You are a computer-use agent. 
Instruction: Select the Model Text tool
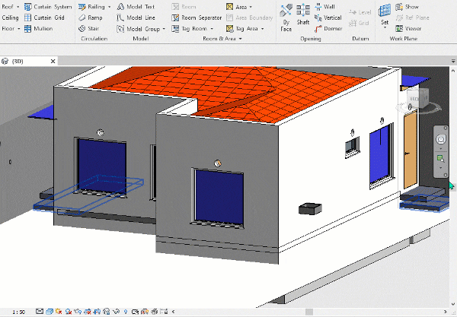point(136,7)
